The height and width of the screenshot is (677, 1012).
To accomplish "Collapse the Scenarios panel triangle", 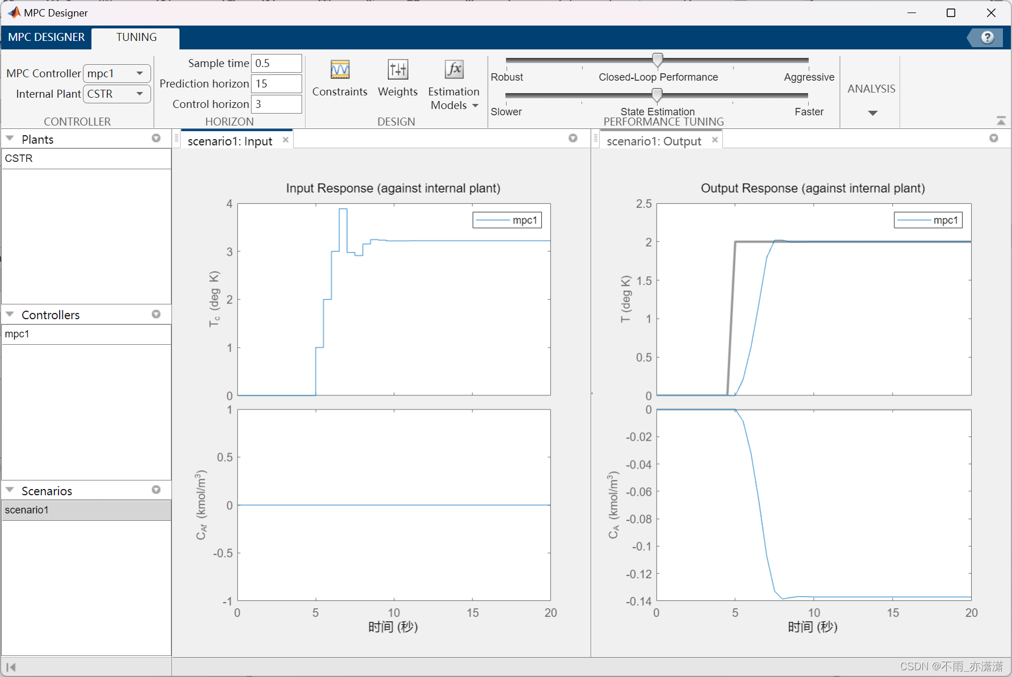I will 10,490.
